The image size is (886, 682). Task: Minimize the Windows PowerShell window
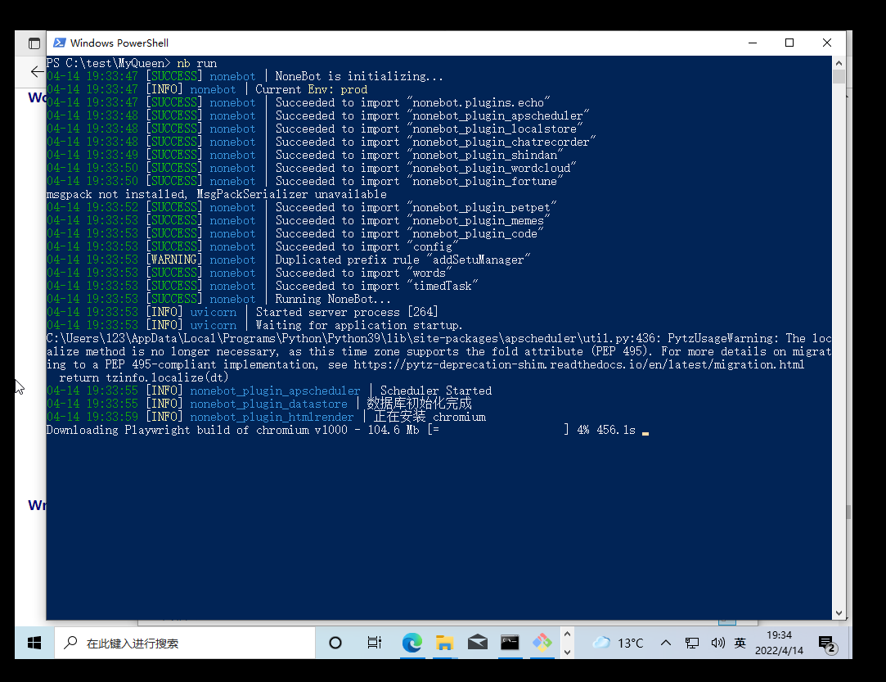pyautogui.click(x=752, y=43)
